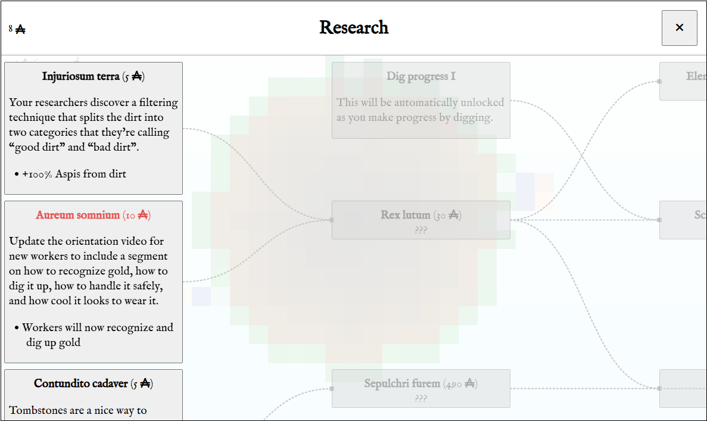Click the partially visible Sc node at right

point(683,220)
